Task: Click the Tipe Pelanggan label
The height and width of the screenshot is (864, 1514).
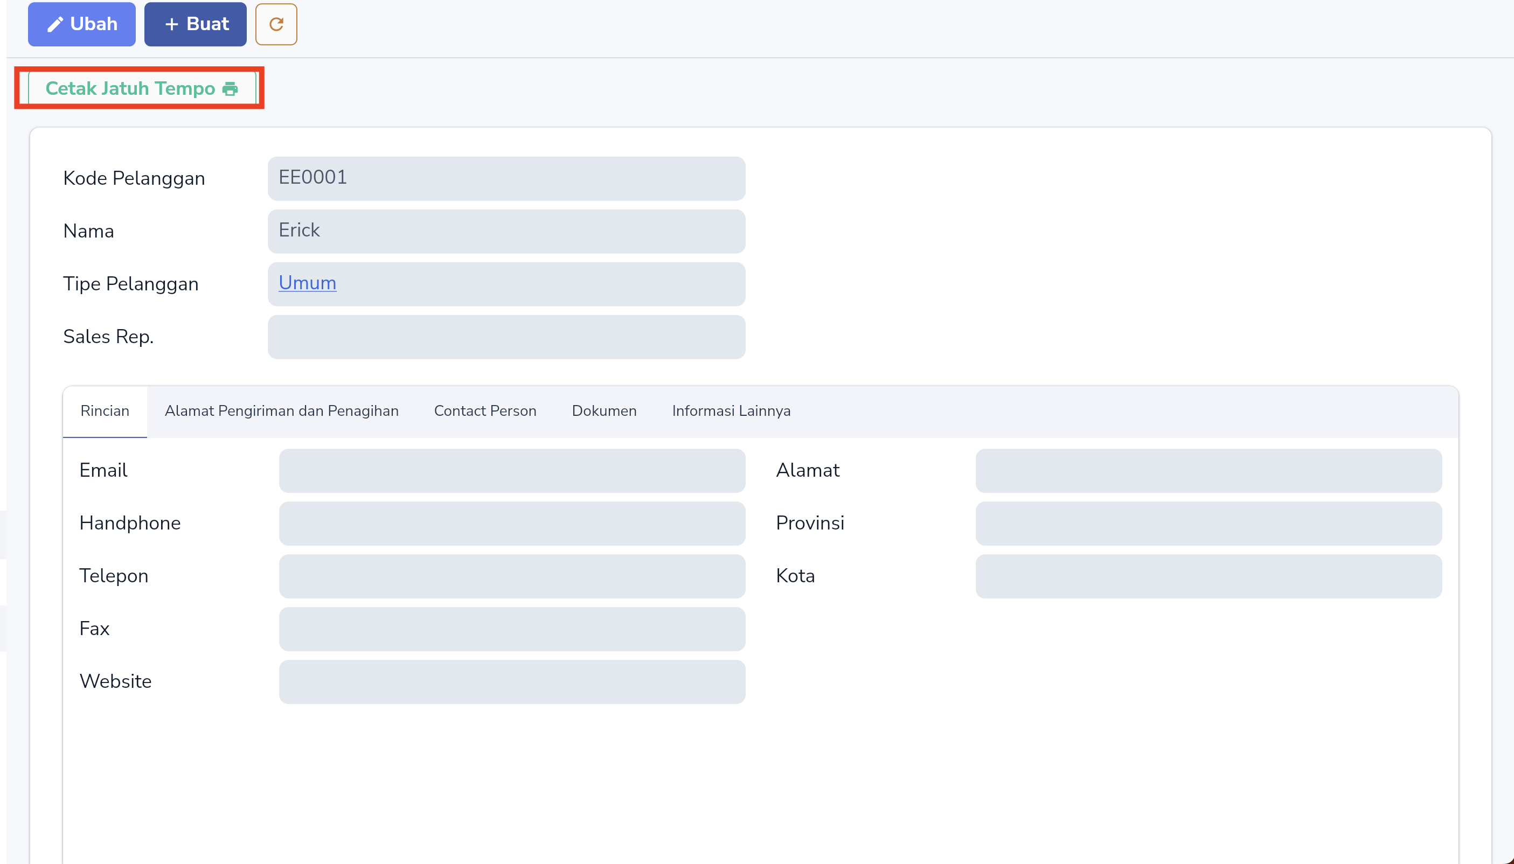Action: [x=131, y=284]
